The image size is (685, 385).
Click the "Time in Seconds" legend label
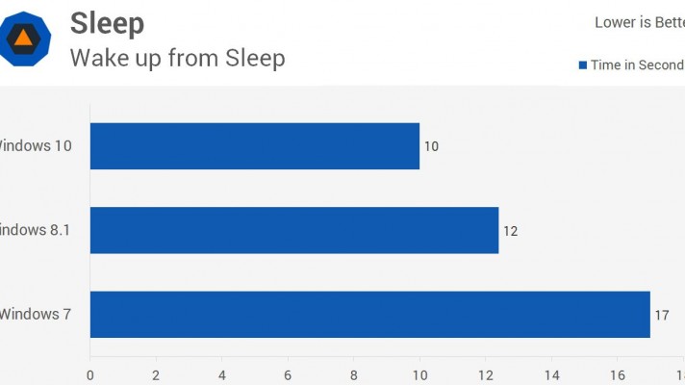point(636,65)
